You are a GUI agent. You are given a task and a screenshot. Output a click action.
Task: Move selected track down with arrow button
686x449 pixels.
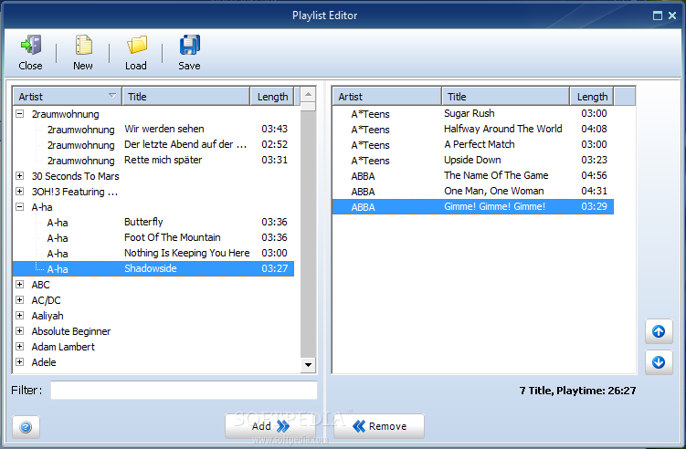click(659, 362)
